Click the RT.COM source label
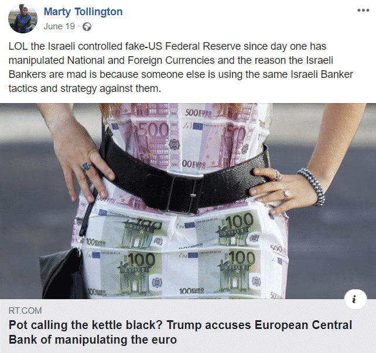The image size is (376, 353). point(25,311)
